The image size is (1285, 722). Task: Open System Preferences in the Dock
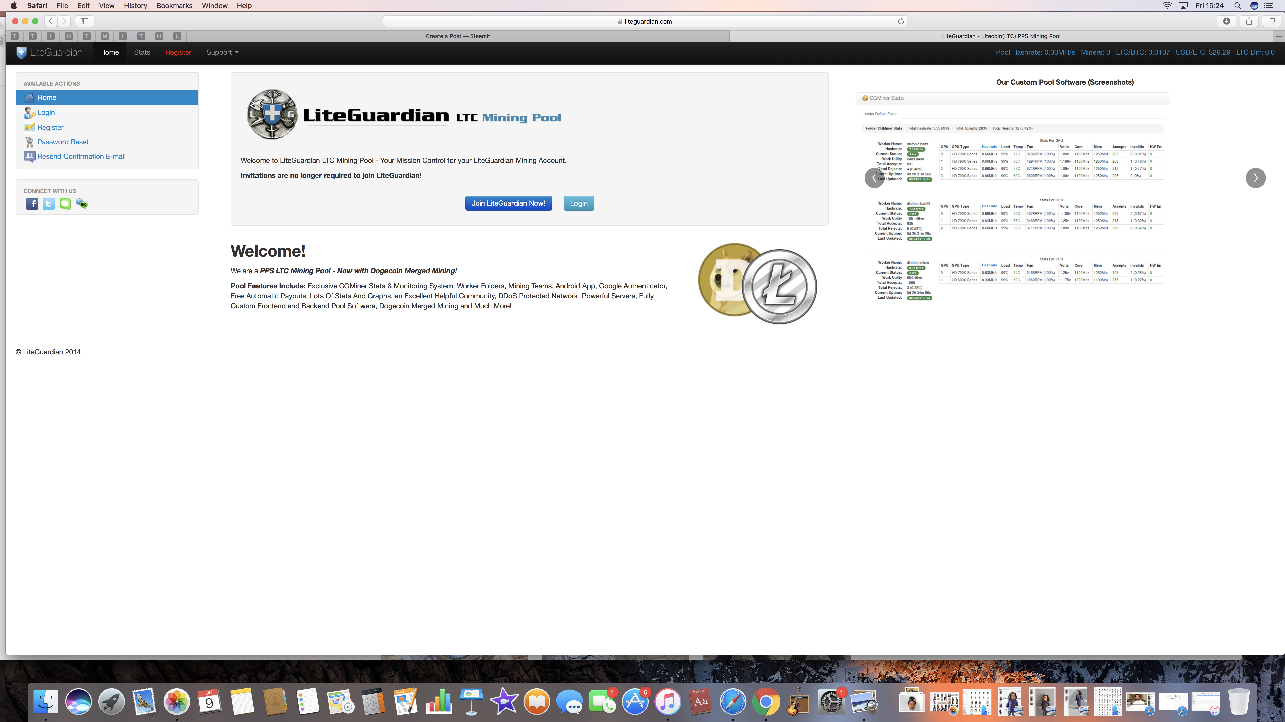(x=831, y=702)
